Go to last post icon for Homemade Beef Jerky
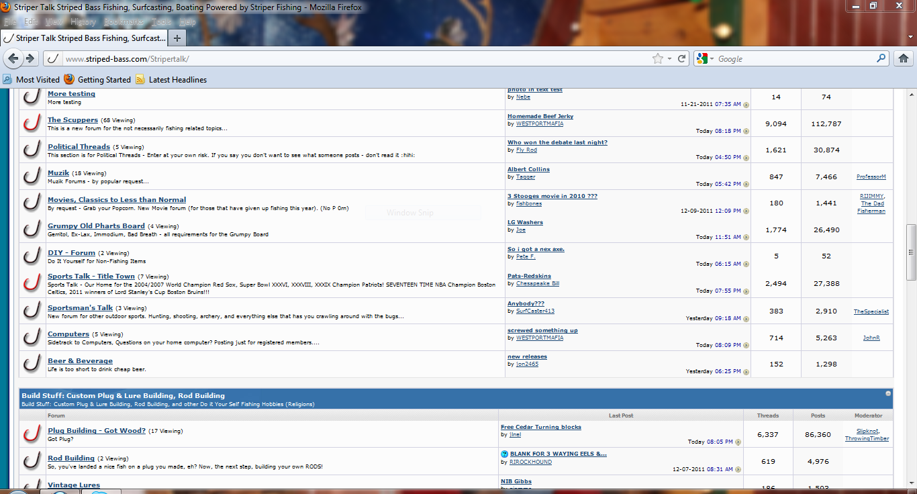This screenshot has height=494, width=917. [746, 131]
